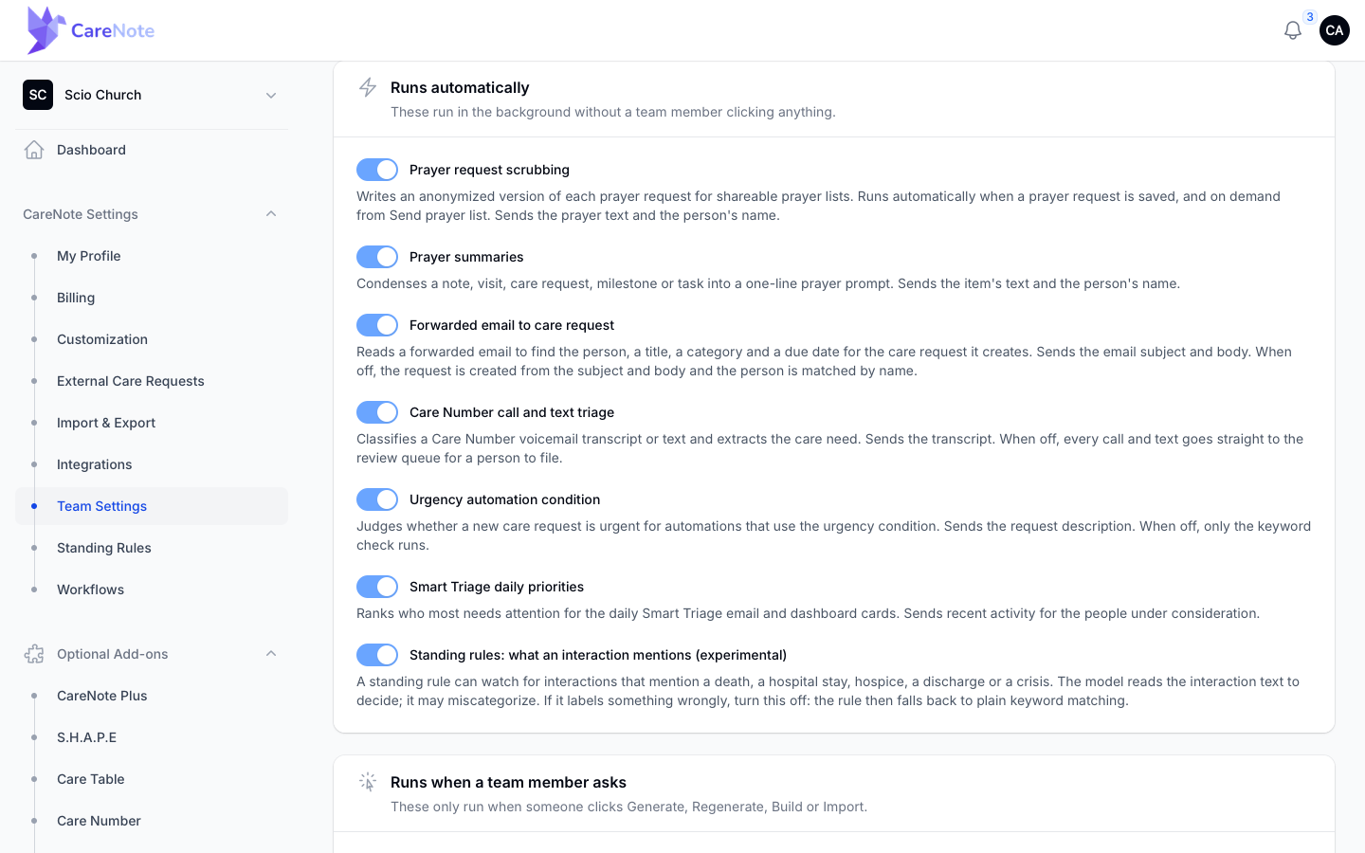Click the notification count badge 3
Screen dimensions: 1365x853
click(1310, 17)
